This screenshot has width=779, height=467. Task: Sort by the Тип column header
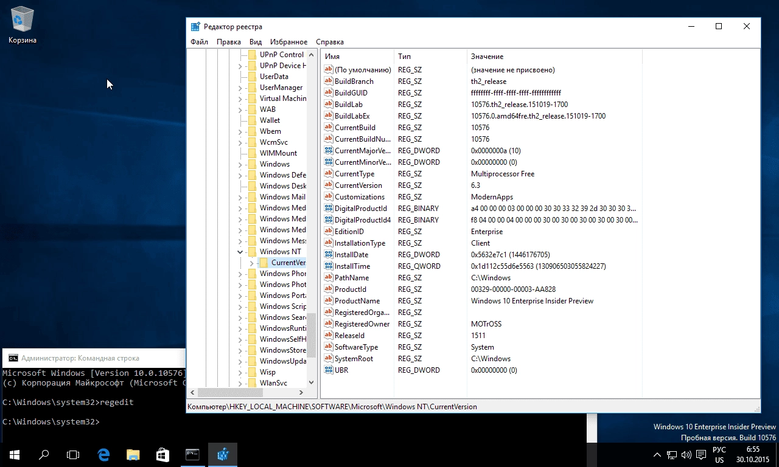click(x=430, y=57)
